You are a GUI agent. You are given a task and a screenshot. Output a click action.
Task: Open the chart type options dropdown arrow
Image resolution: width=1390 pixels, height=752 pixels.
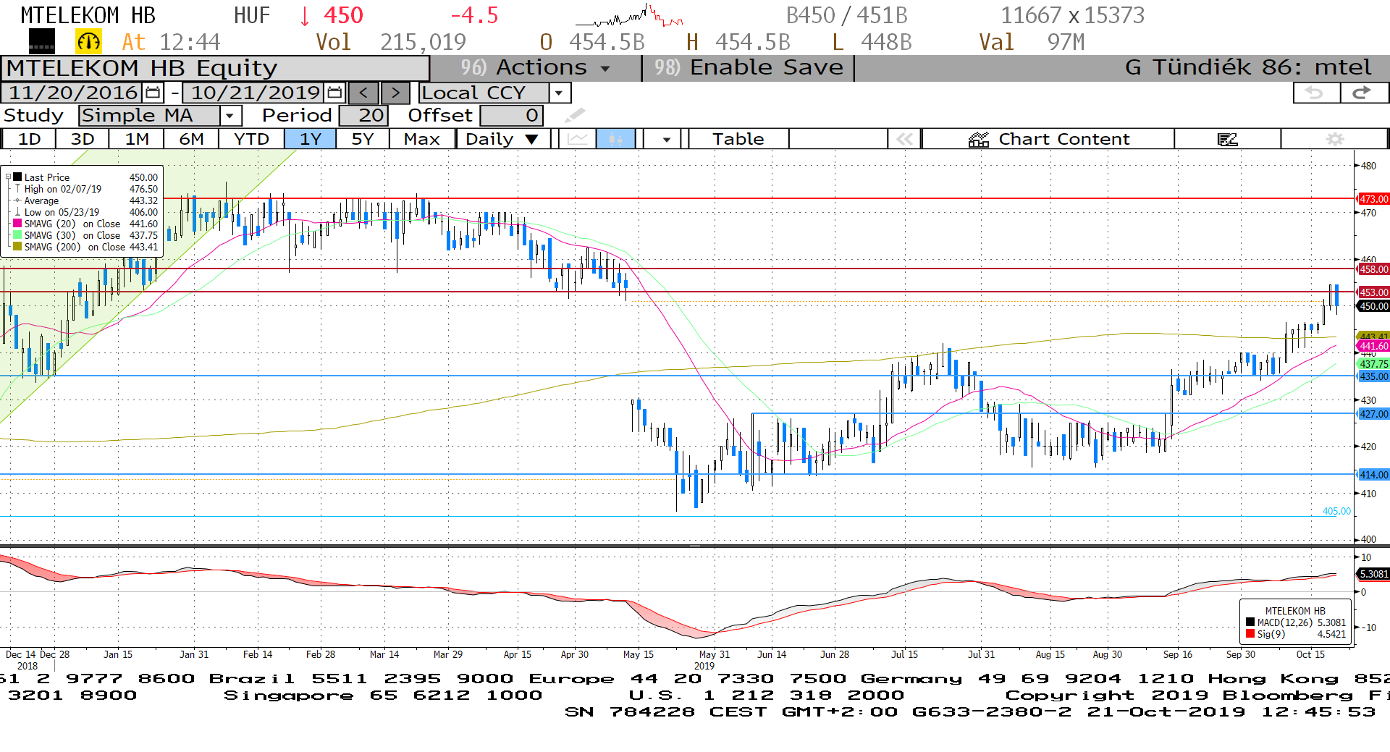666,139
